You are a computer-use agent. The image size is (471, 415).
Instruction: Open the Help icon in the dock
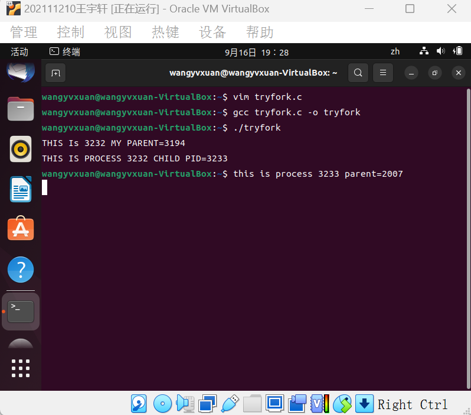click(21, 270)
